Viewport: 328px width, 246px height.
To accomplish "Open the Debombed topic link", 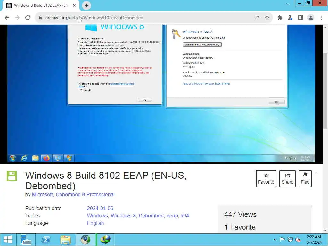I will [x=151, y=216].
